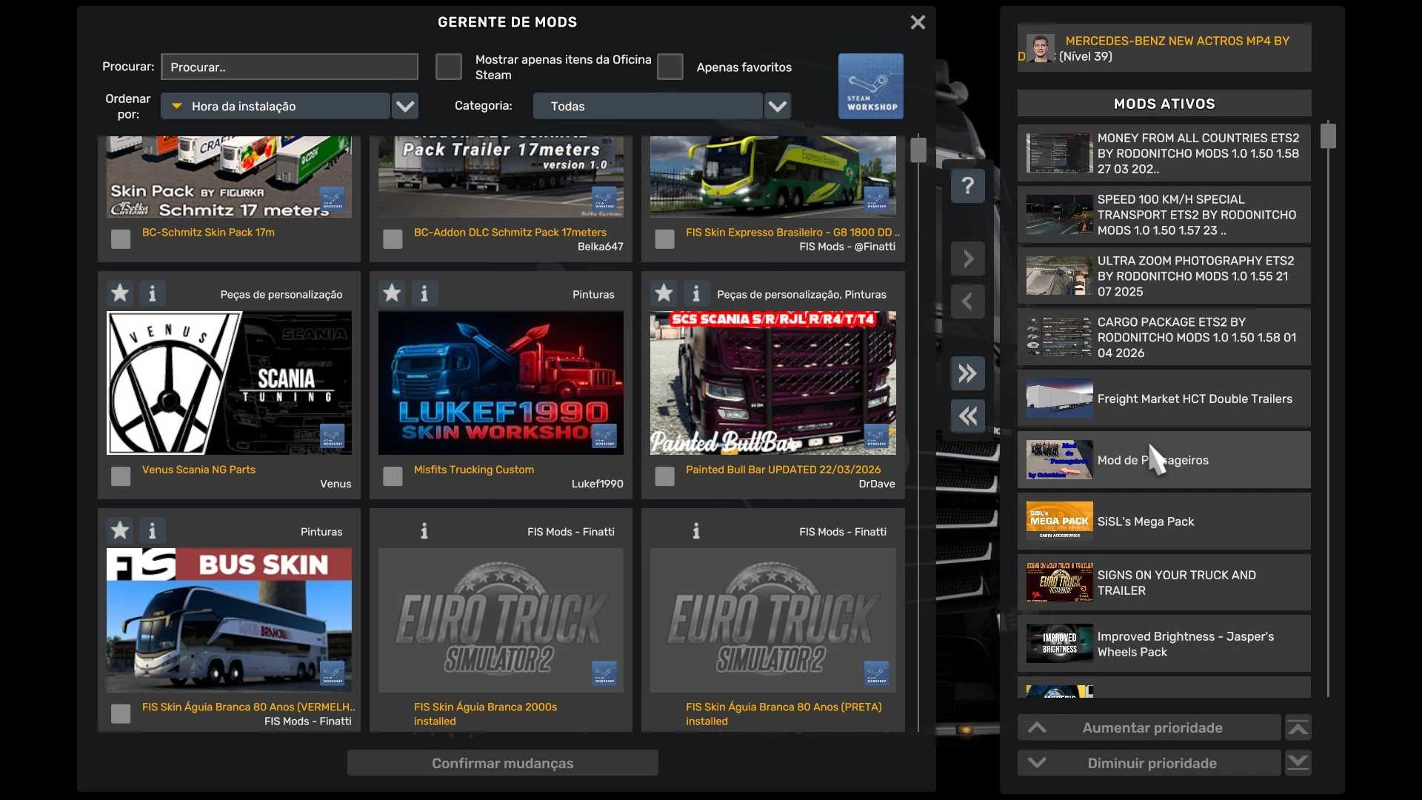Screen dimensions: 1422x800
Task: Move mod to bottom priority icon
Action: 1298,762
